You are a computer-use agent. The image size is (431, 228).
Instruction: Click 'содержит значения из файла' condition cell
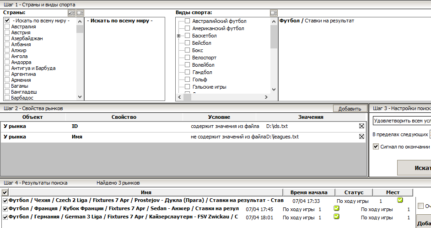(x=225, y=126)
